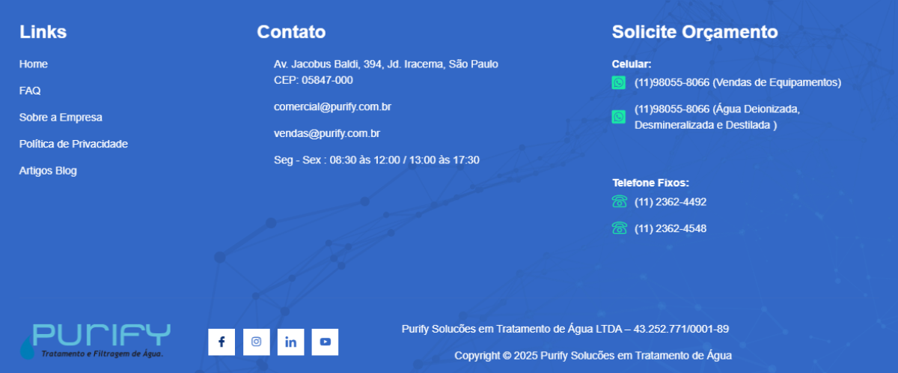
Task: Click WhatsApp icon for Vendas de Equipamentos
Action: 619,82
